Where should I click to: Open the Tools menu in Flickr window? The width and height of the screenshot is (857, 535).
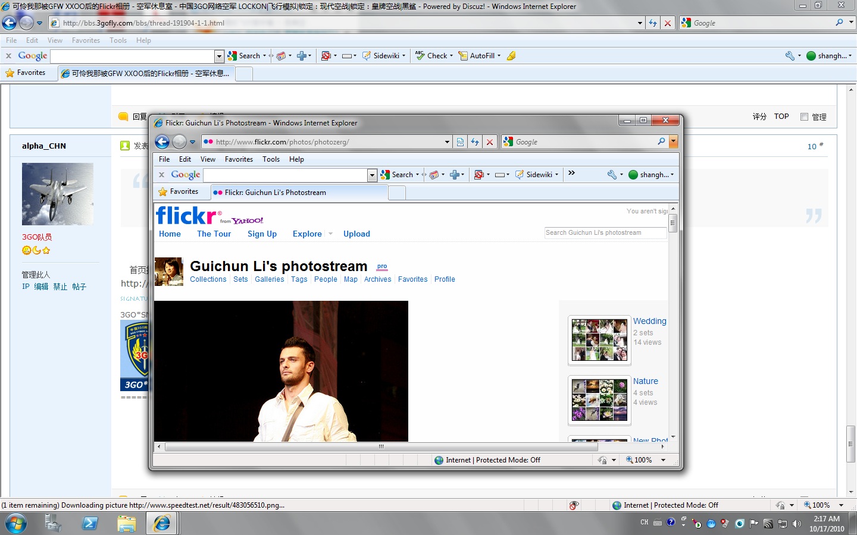pos(271,159)
